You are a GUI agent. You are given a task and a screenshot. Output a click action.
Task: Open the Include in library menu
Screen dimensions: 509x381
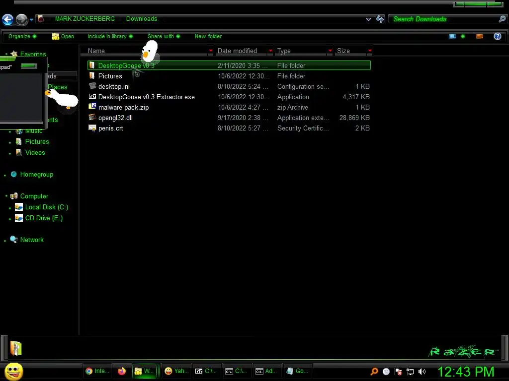point(110,36)
